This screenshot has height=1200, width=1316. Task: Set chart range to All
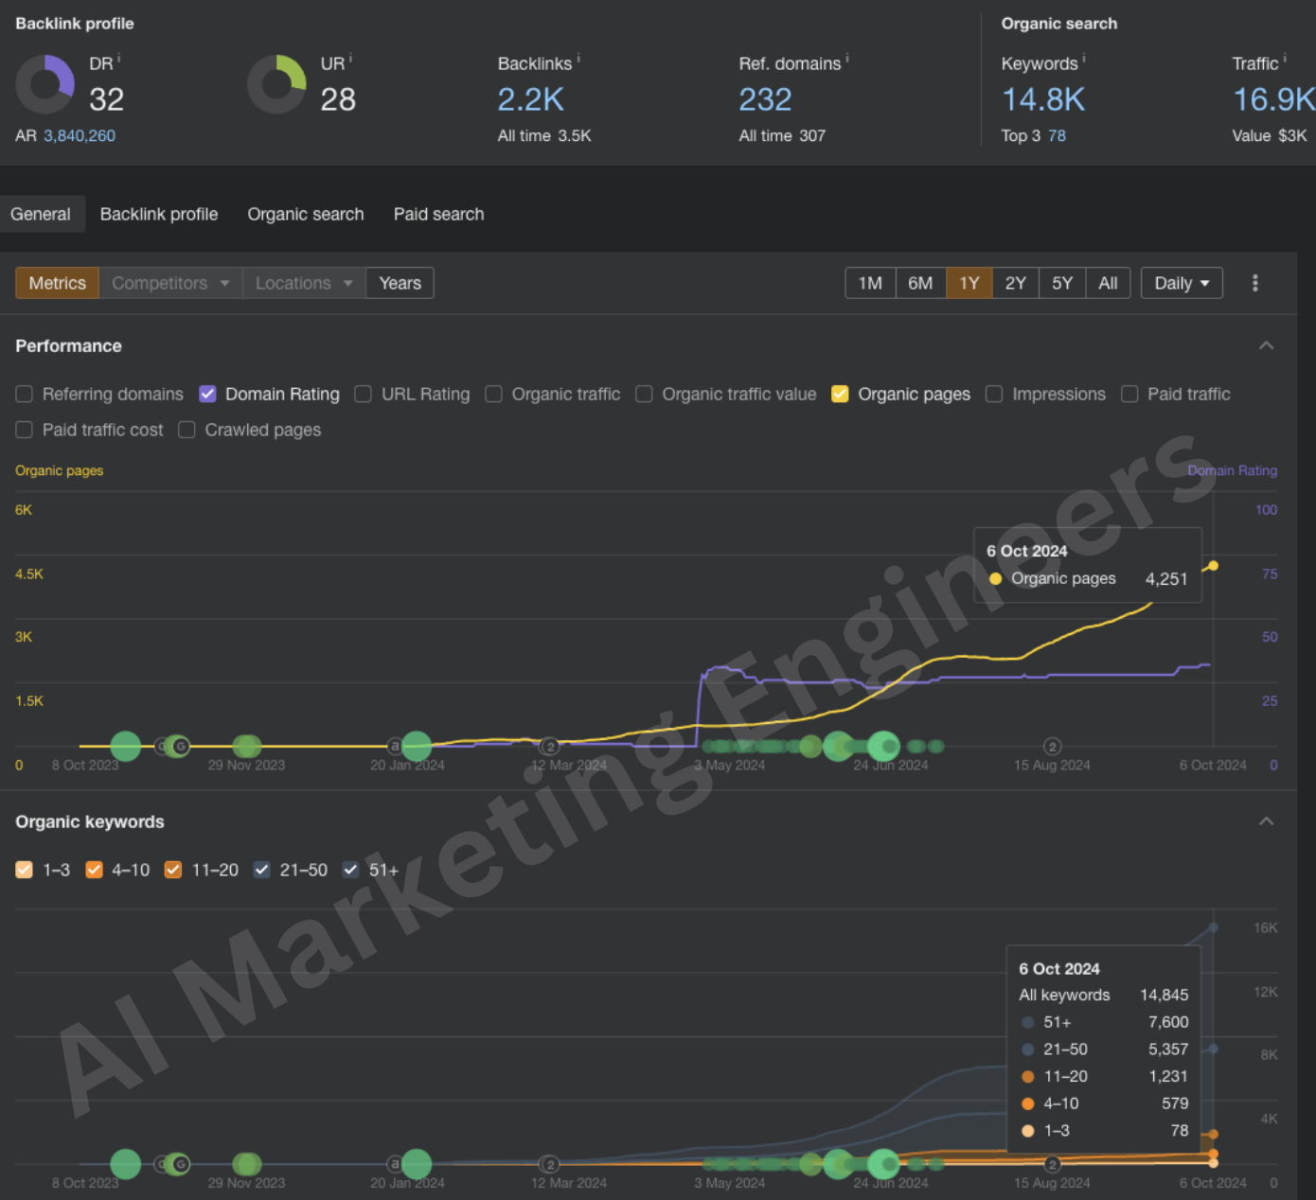[x=1108, y=283]
